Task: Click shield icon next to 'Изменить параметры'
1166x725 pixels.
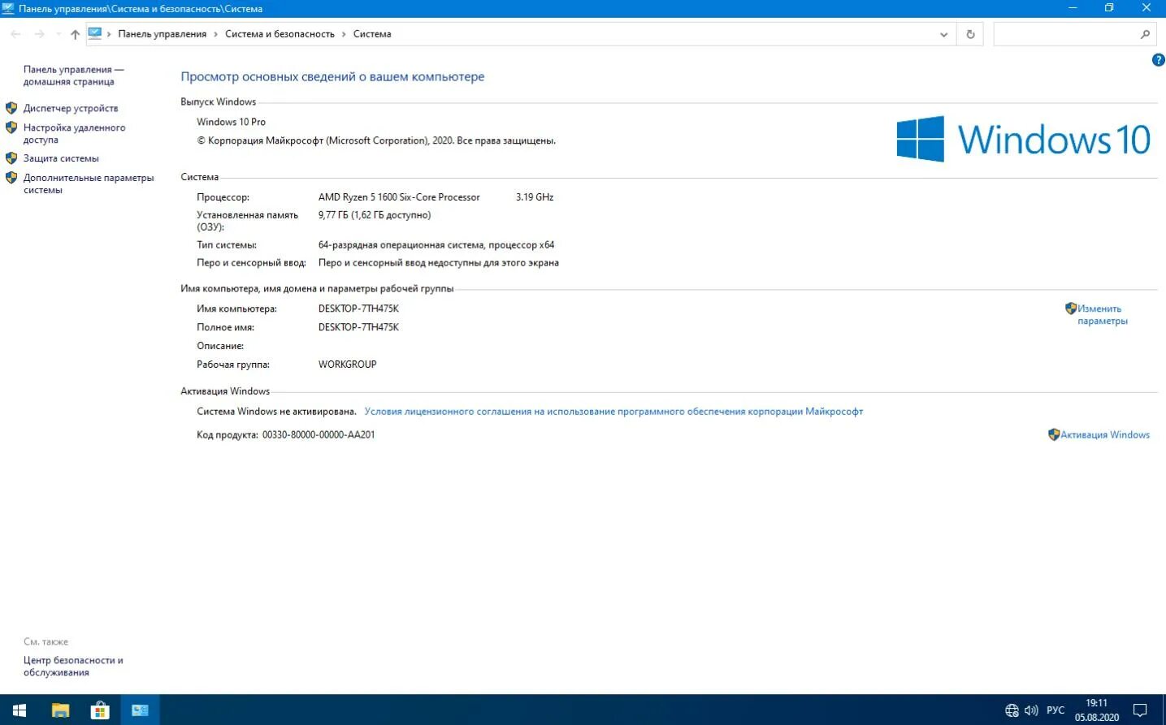Action: (1071, 309)
